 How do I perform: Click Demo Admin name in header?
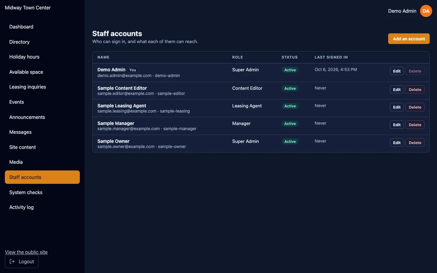402,11
